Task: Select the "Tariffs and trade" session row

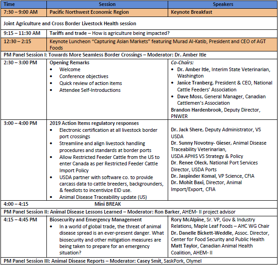Action: (x=109, y=33)
